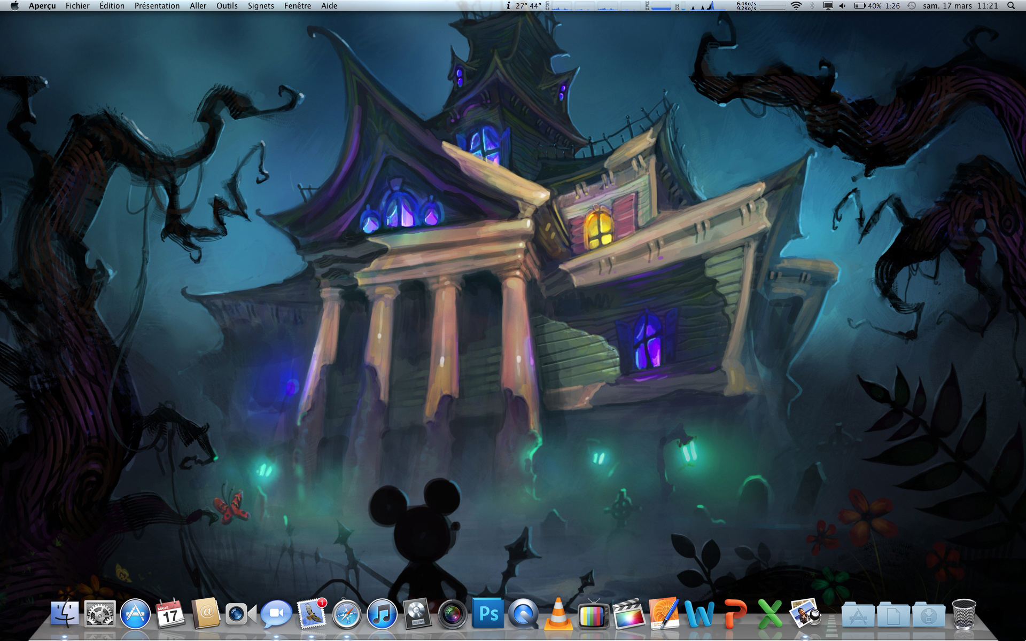Open the Applications folder stack
This screenshot has height=641, width=1026.
pyautogui.click(x=858, y=615)
